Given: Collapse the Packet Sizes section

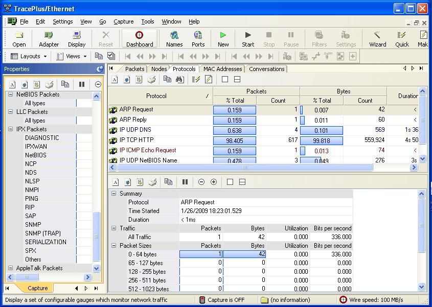Looking at the screenshot, I should point(114,246).
